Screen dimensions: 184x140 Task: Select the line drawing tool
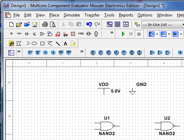pyautogui.click(x=58, y=44)
